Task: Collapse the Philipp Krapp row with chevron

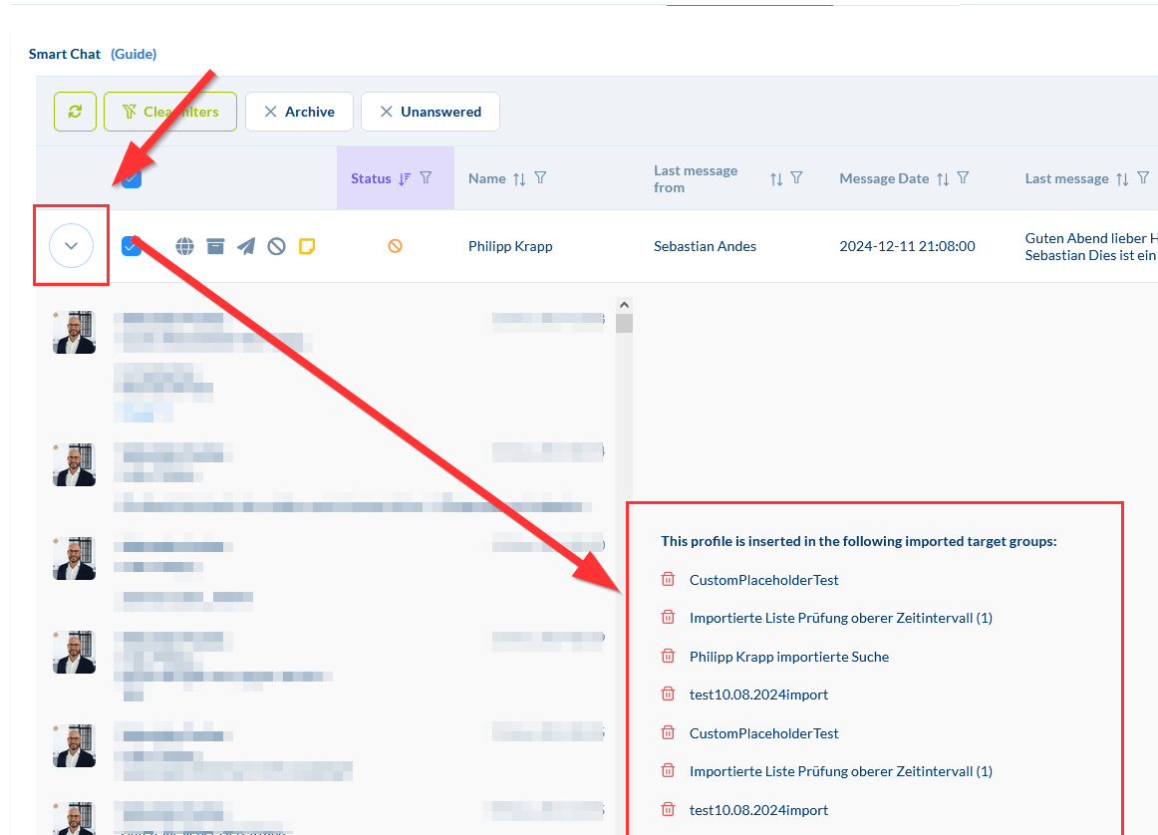Action: (71, 246)
